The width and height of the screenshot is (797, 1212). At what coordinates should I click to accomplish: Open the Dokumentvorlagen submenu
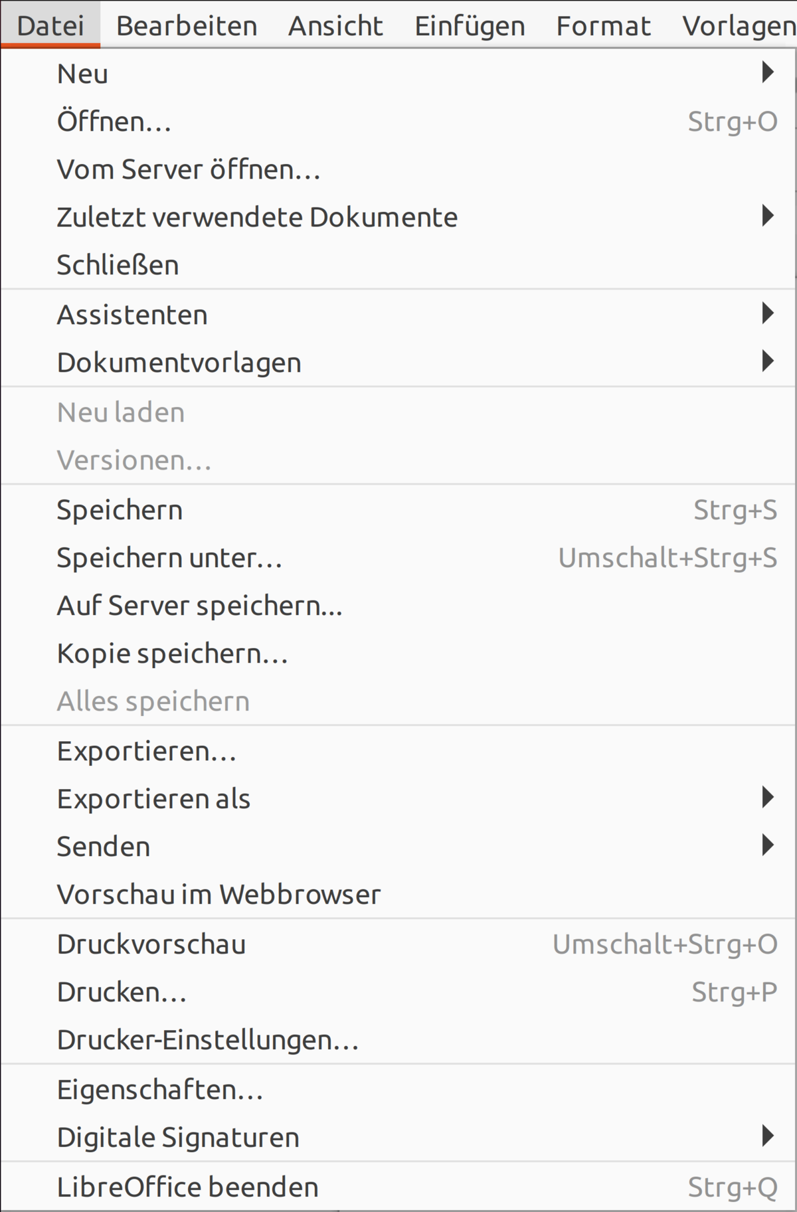click(398, 362)
